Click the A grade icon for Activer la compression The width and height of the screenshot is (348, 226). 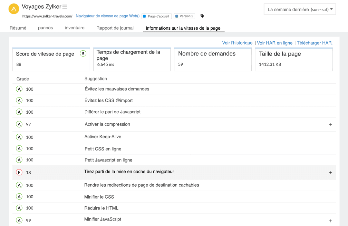click(x=19, y=124)
